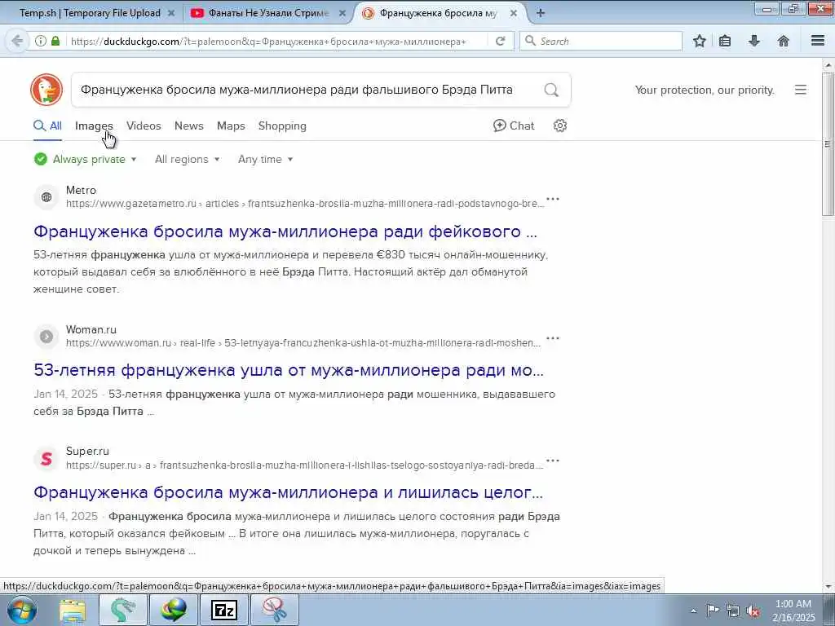Close the Temp.sh tab
The width and height of the screenshot is (835, 626).
pyautogui.click(x=171, y=13)
